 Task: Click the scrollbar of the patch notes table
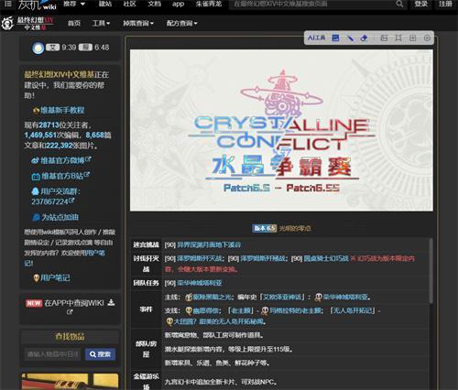tap(431, 271)
